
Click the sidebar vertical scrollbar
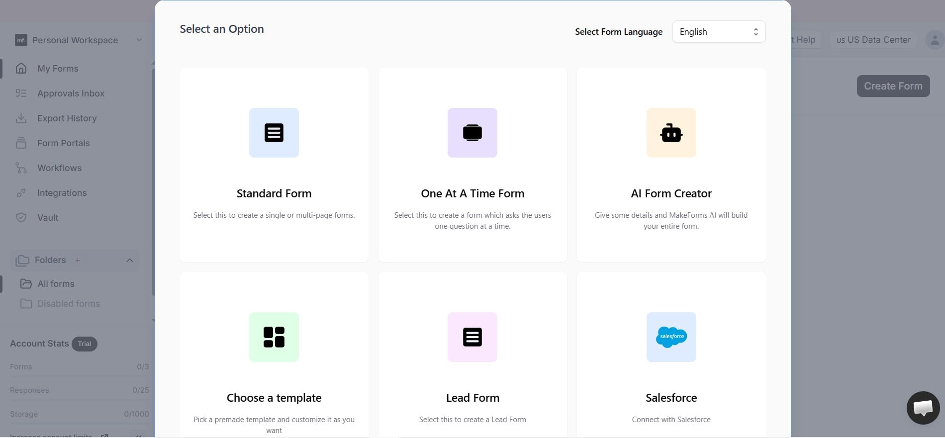click(153, 181)
